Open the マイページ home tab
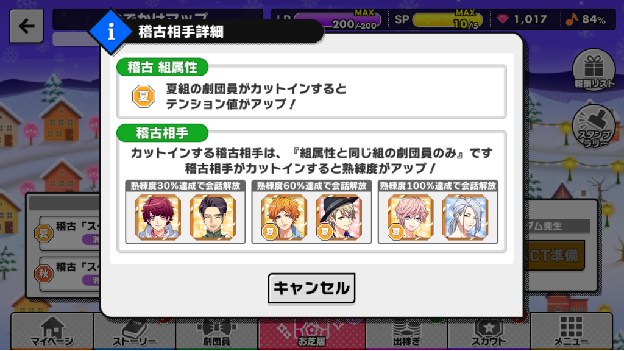 click(52, 331)
